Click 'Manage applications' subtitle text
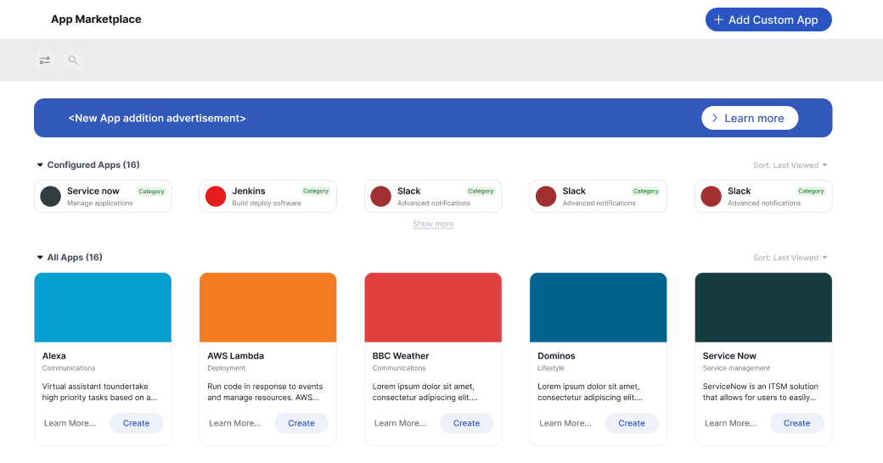Screen dimensions: 883x463 tap(99, 203)
